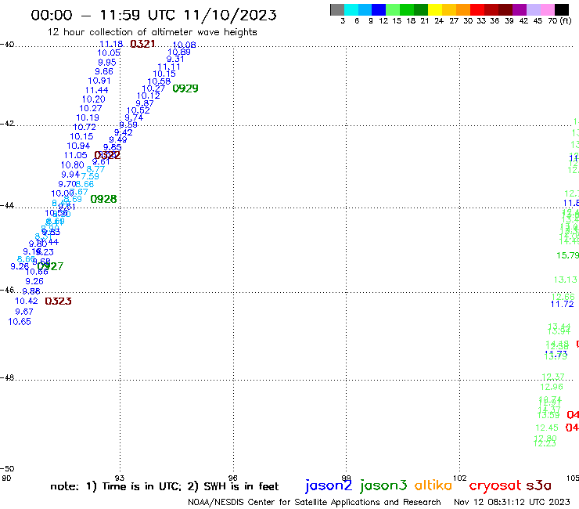Click the cyan swatch in the color scale
This screenshot has height=509, width=579.
[351, 9]
